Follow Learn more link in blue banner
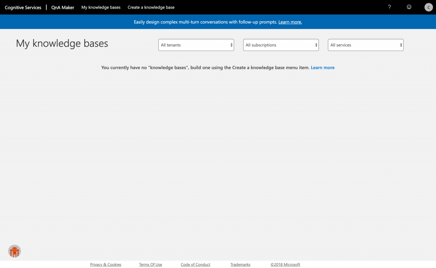The height and width of the screenshot is (268, 436). pos(290,22)
